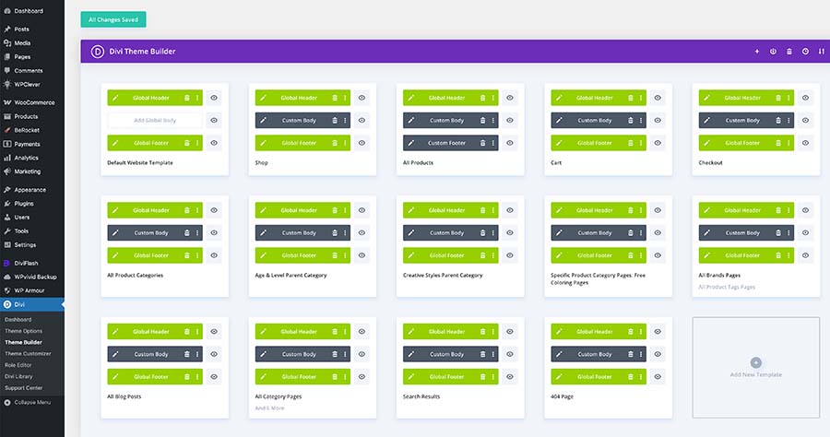The image size is (830, 437).
Task: Click the 'Default Website Template' title text
Action: click(140, 163)
